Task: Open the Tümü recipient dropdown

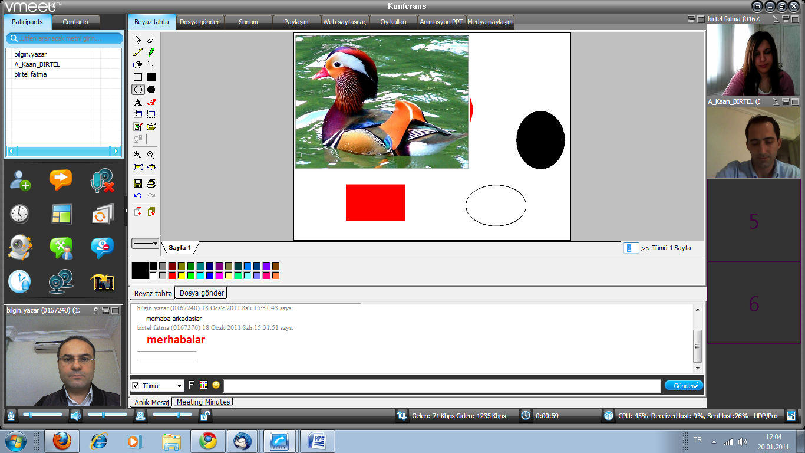Action: click(180, 386)
